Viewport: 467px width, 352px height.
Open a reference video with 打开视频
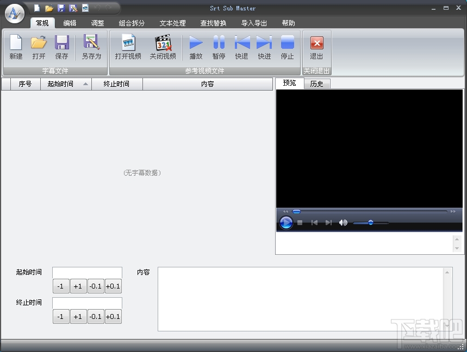coord(128,47)
